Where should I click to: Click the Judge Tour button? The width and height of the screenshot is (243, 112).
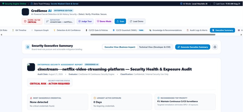pyautogui.click(x=85, y=21)
